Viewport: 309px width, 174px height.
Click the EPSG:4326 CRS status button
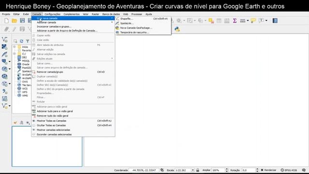pos(289,170)
